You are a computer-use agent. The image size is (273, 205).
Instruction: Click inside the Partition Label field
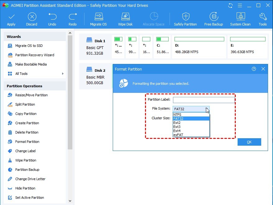(x=203, y=100)
